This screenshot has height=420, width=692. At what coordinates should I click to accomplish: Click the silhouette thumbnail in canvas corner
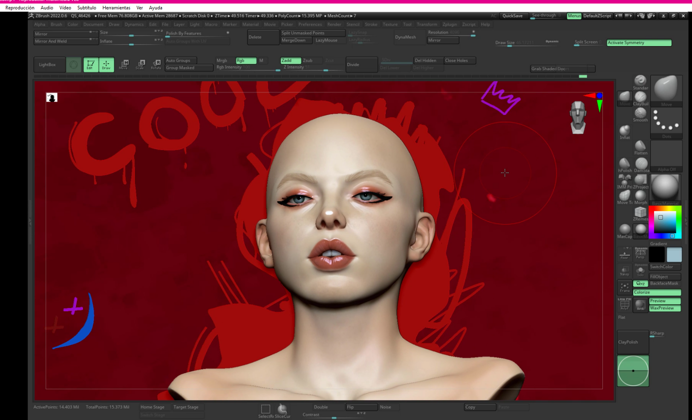(52, 97)
